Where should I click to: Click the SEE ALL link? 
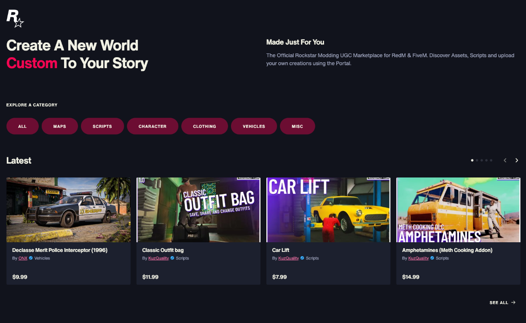[498, 302]
